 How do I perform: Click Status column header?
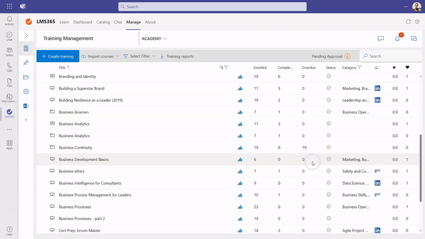(330, 67)
